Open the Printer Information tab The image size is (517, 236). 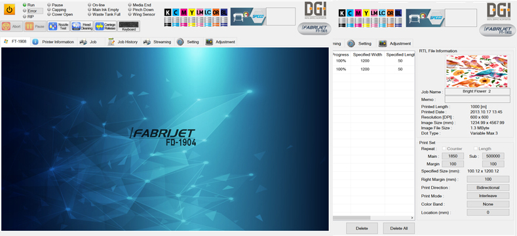click(54, 42)
